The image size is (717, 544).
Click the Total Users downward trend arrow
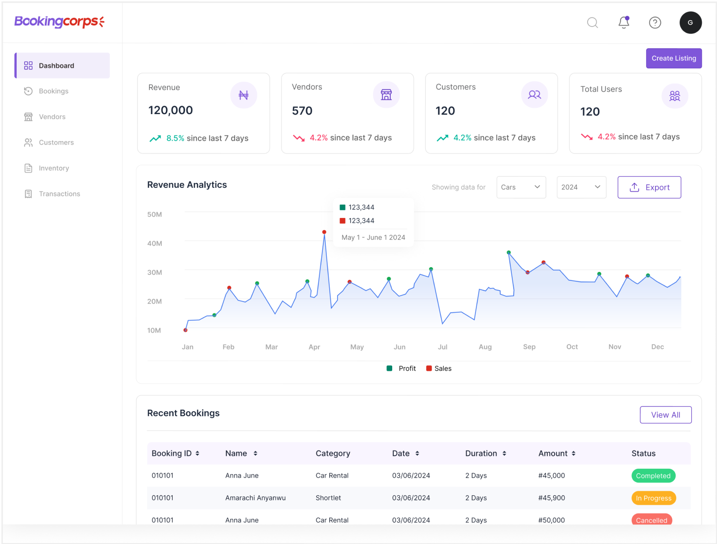587,137
